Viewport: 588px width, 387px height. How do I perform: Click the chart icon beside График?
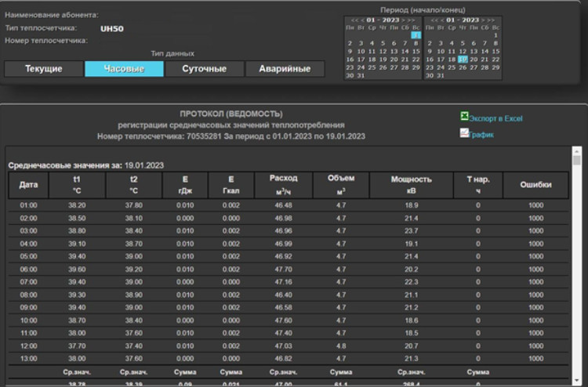pos(464,132)
